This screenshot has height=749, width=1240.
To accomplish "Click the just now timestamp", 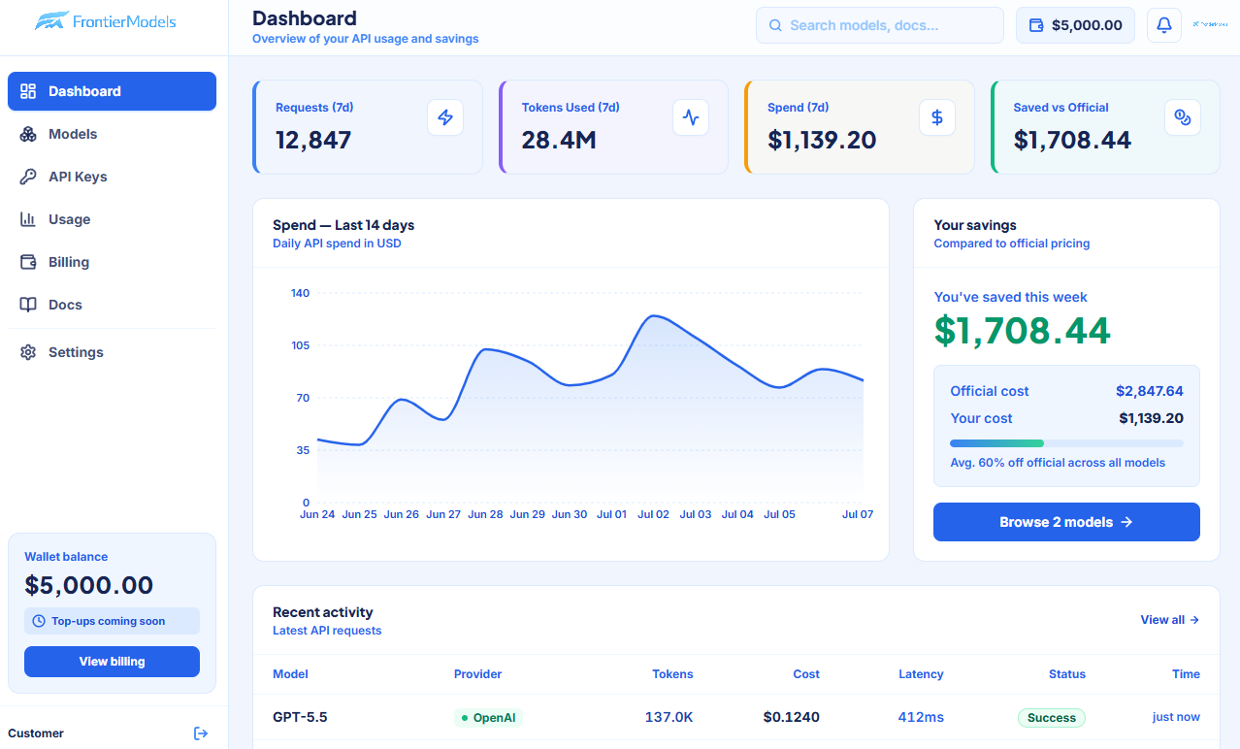I will pos(1176,717).
